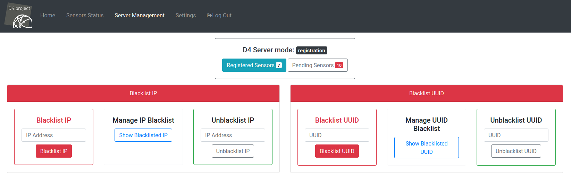
Task: Show Blacklisted IP list
Action: [143, 135]
